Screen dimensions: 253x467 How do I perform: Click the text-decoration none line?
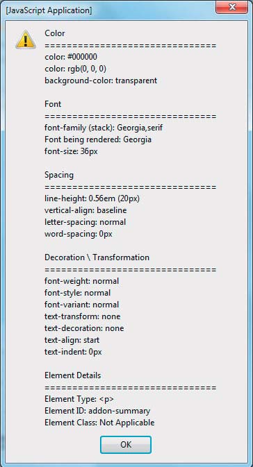[x=84, y=328]
